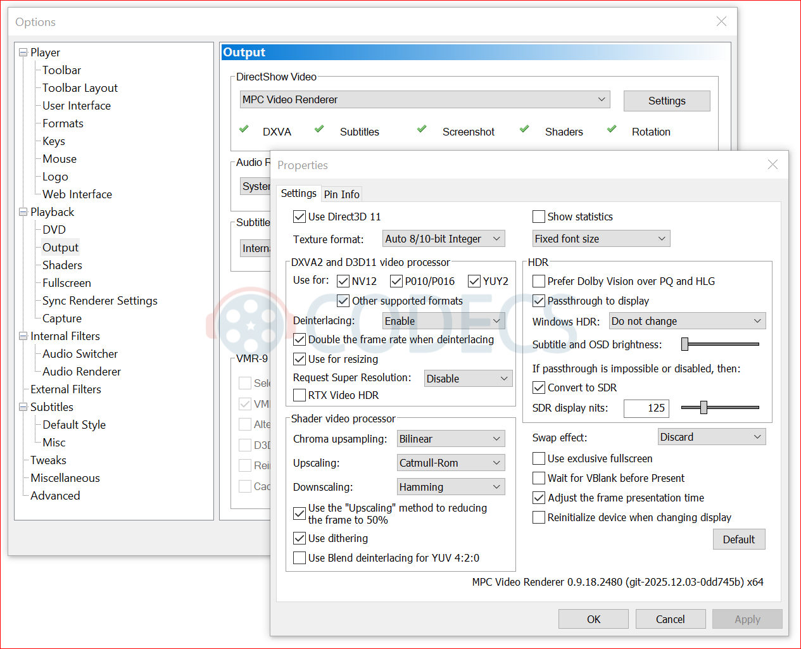Click the Default button
The width and height of the screenshot is (801, 649).
(738, 539)
